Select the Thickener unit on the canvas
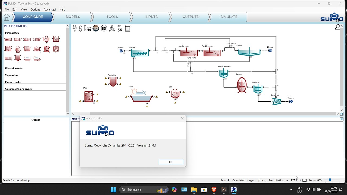 point(258,89)
